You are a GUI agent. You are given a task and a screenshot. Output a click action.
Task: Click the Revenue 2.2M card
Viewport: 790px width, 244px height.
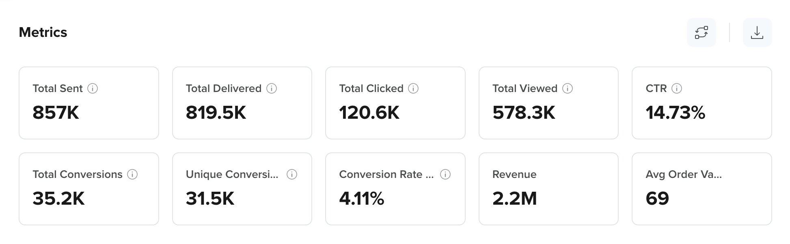[x=548, y=189]
